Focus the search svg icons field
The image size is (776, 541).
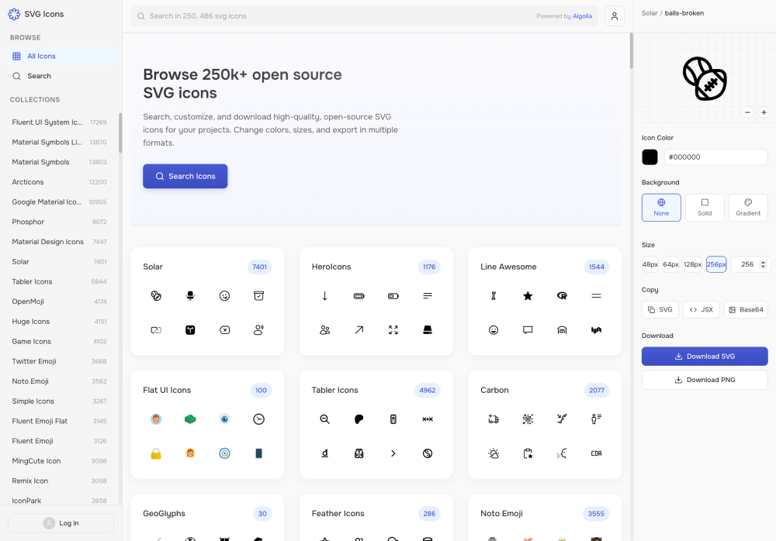(364, 16)
